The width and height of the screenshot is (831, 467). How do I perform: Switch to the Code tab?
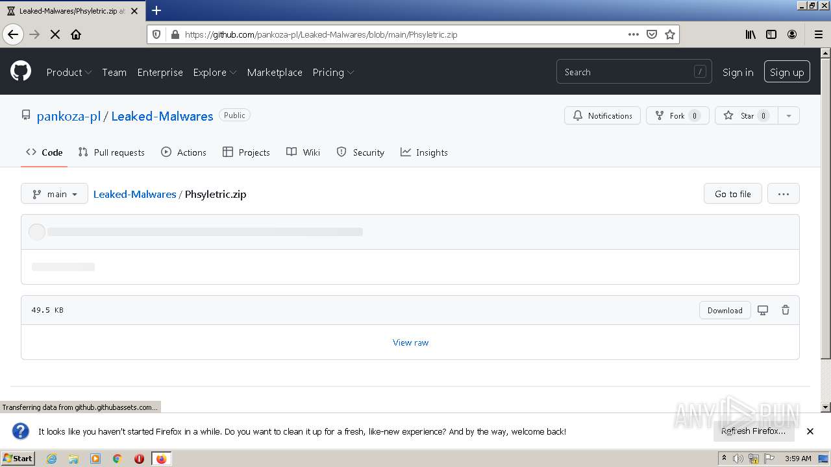pos(44,152)
